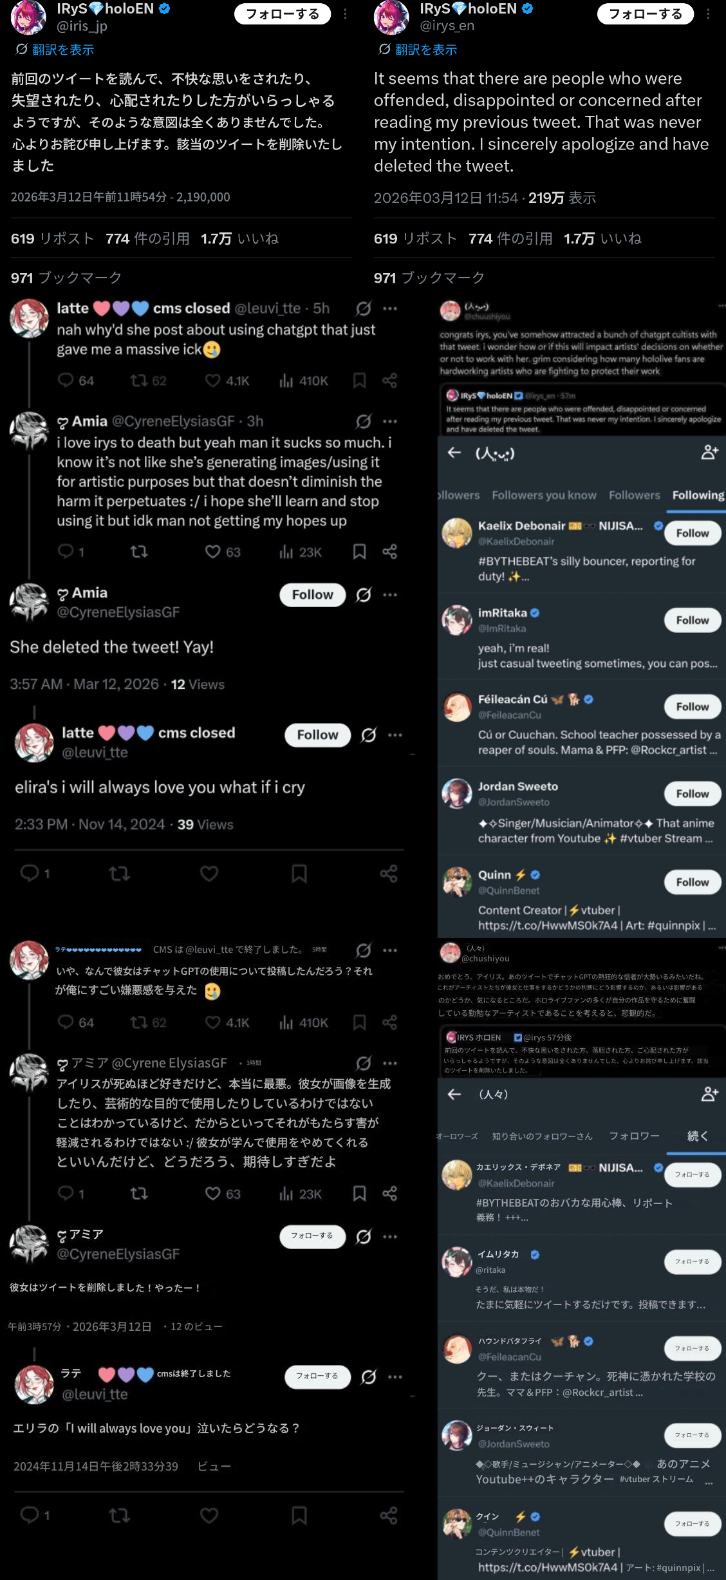Follow Kaelix Debonair
This screenshot has height=1580, width=726.
[693, 533]
